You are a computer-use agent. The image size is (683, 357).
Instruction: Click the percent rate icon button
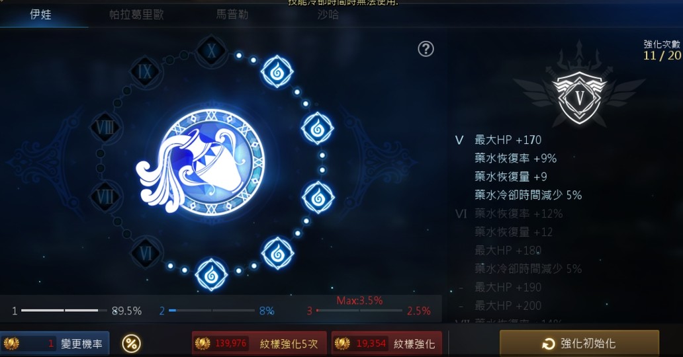click(x=130, y=344)
